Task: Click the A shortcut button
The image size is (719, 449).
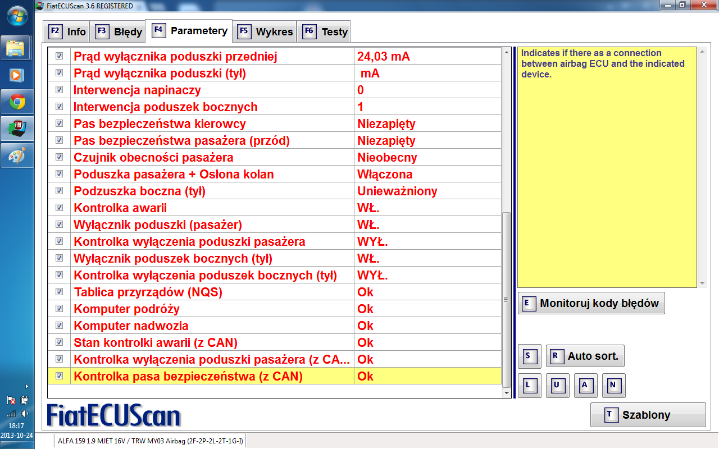Action: (585, 385)
